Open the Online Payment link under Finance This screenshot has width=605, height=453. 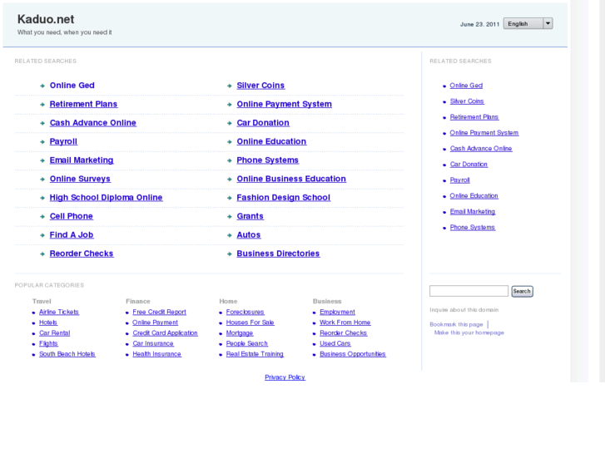[155, 323]
